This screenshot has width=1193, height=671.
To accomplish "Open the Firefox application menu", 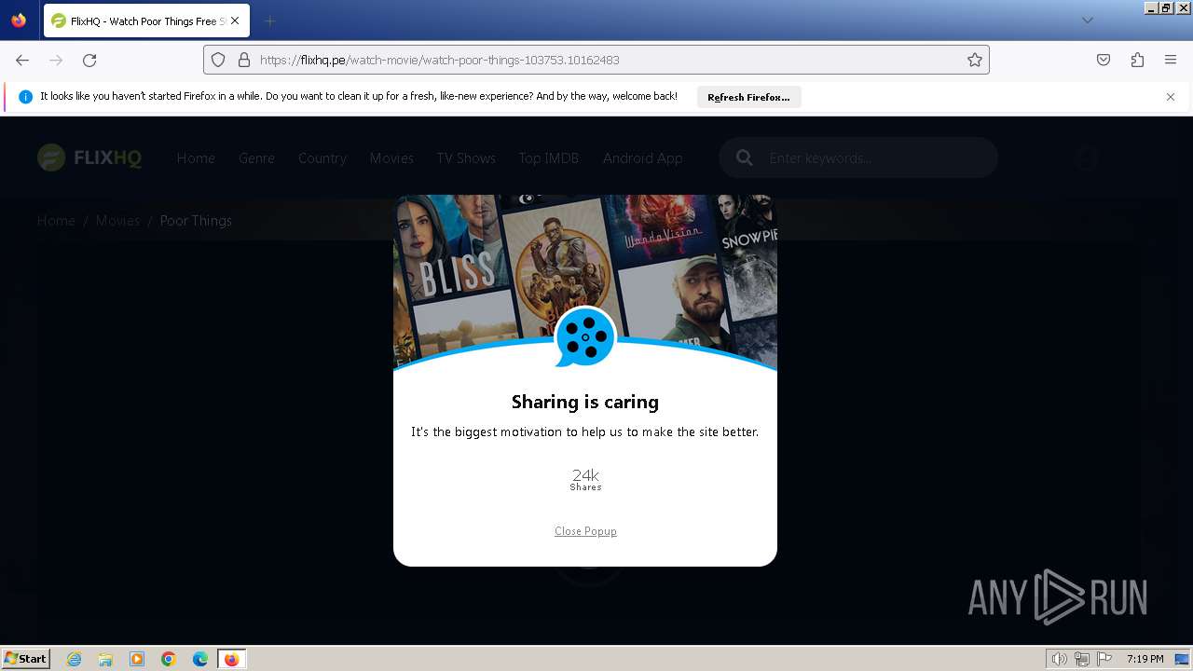I will (1171, 60).
